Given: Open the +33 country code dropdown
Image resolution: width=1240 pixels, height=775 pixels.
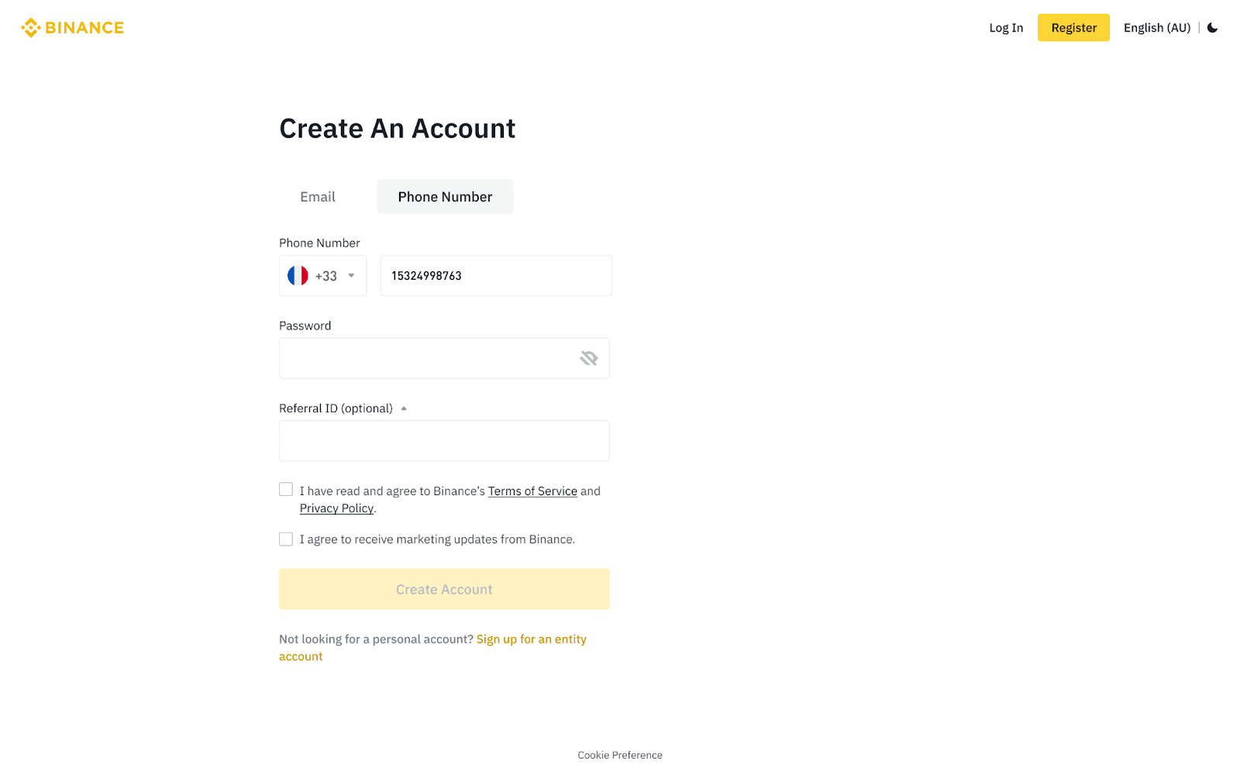Looking at the screenshot, I should click(350, 276).
